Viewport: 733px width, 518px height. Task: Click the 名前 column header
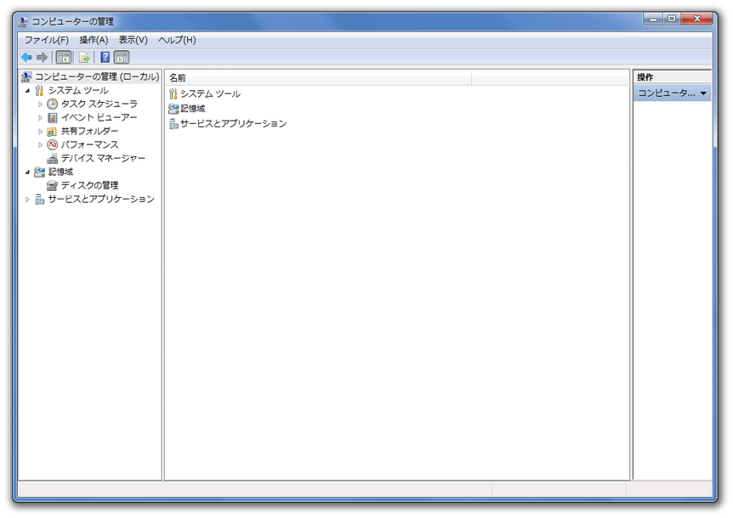click(x=318, y=78)
